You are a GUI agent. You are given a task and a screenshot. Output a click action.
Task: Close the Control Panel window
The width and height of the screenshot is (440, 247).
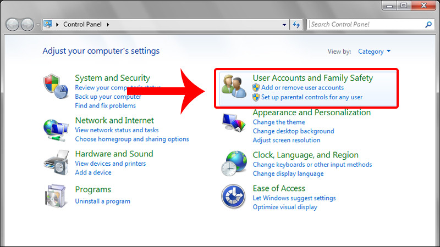point(424,5)
